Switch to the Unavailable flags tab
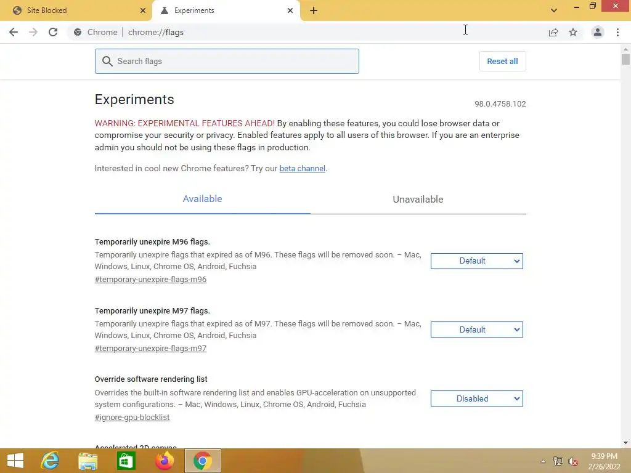The image size is (631, 473). (x=418, y=199)
